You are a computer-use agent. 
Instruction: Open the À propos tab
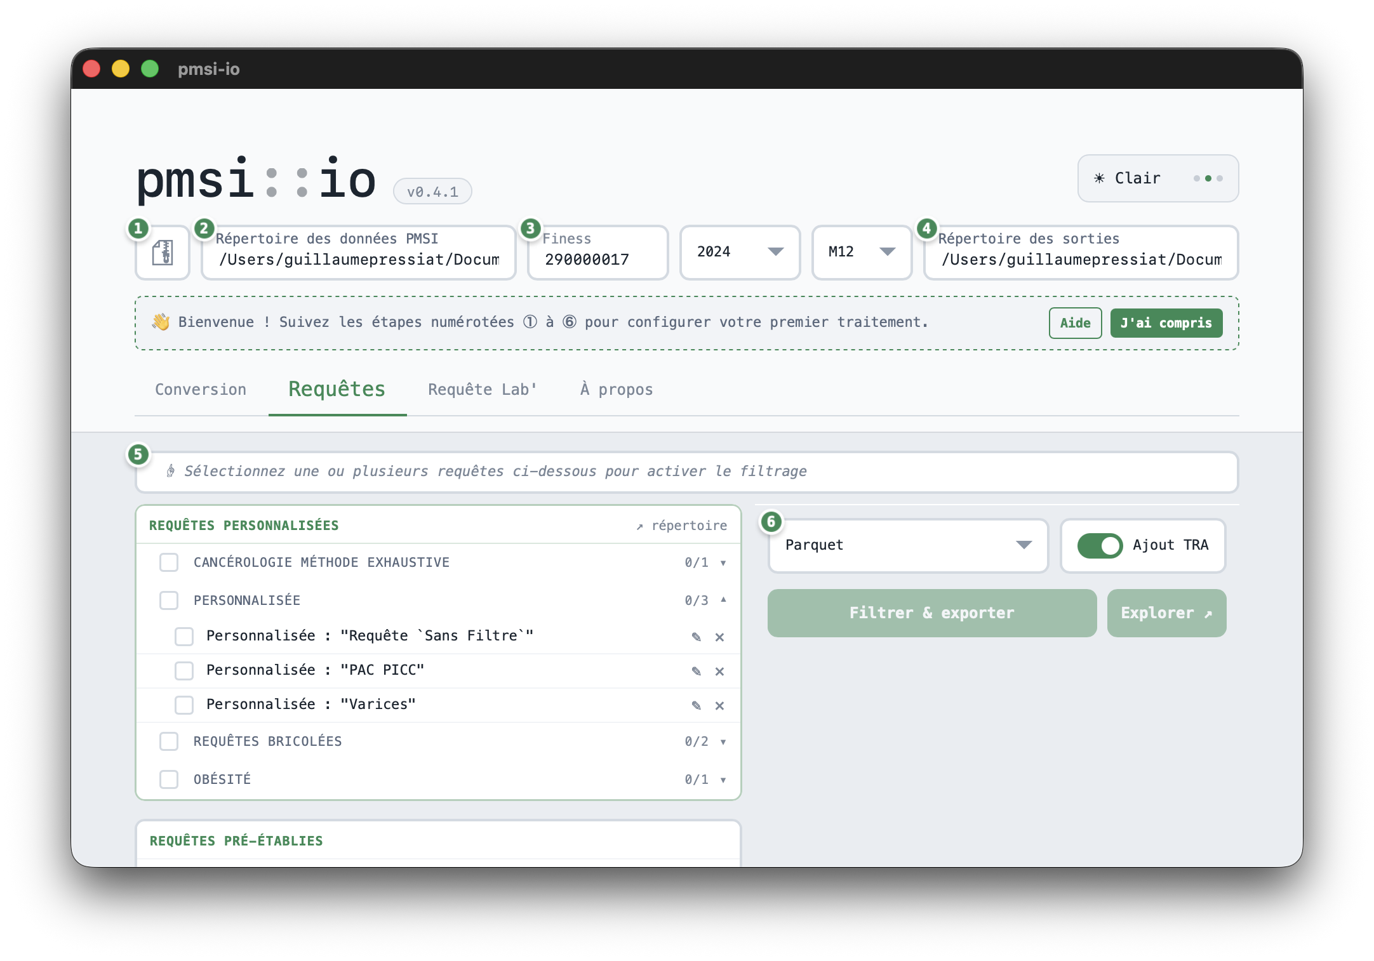point(617,390)
